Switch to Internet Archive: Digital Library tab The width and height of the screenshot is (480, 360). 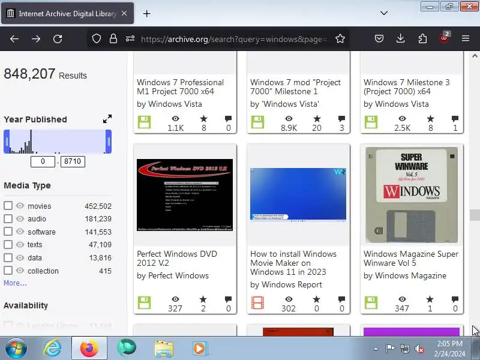(x=67, y=13)
